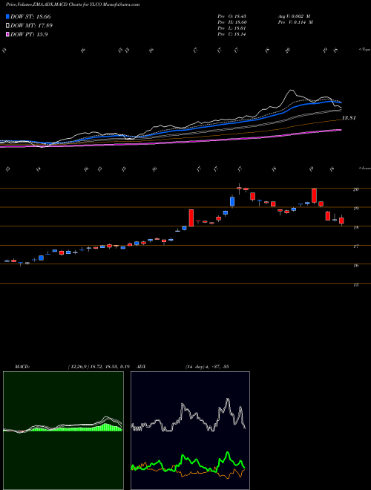371x490 pixels.
Task: Select the 'DOW ST: 18.66' legend label
Action: click(30, 16)
